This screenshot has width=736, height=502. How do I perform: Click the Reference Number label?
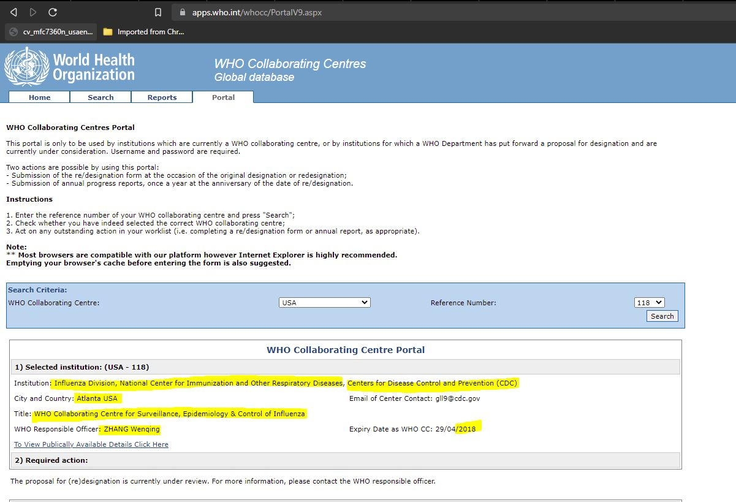click(x=463, y=303)
